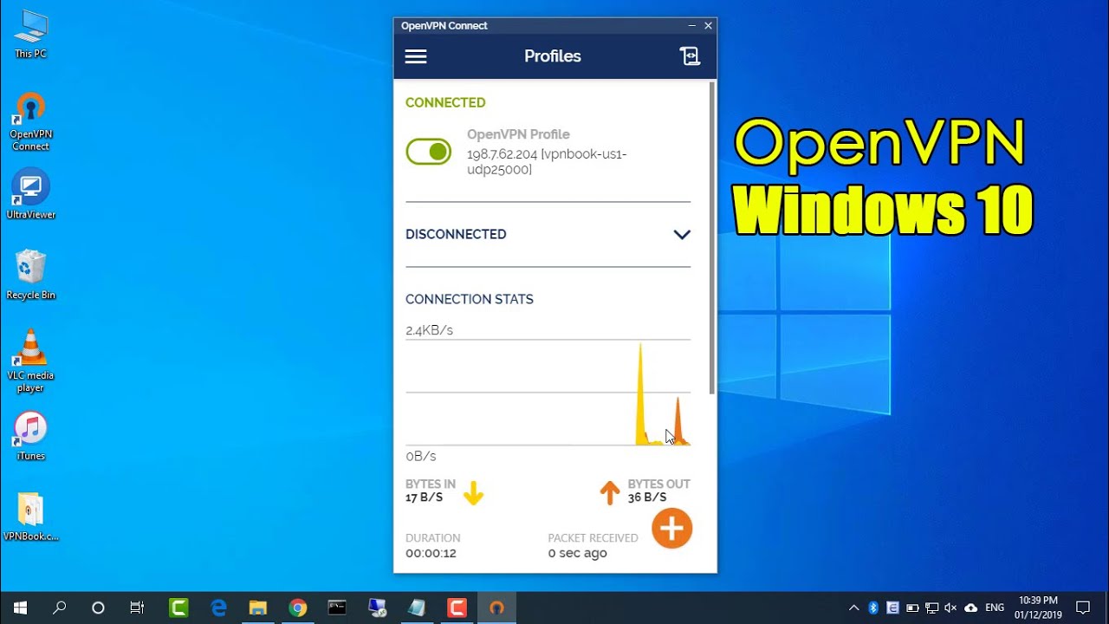1109x624 pixels.
Task: Toggle off the OpenVPN Profile connection
Action: point(429,152)
